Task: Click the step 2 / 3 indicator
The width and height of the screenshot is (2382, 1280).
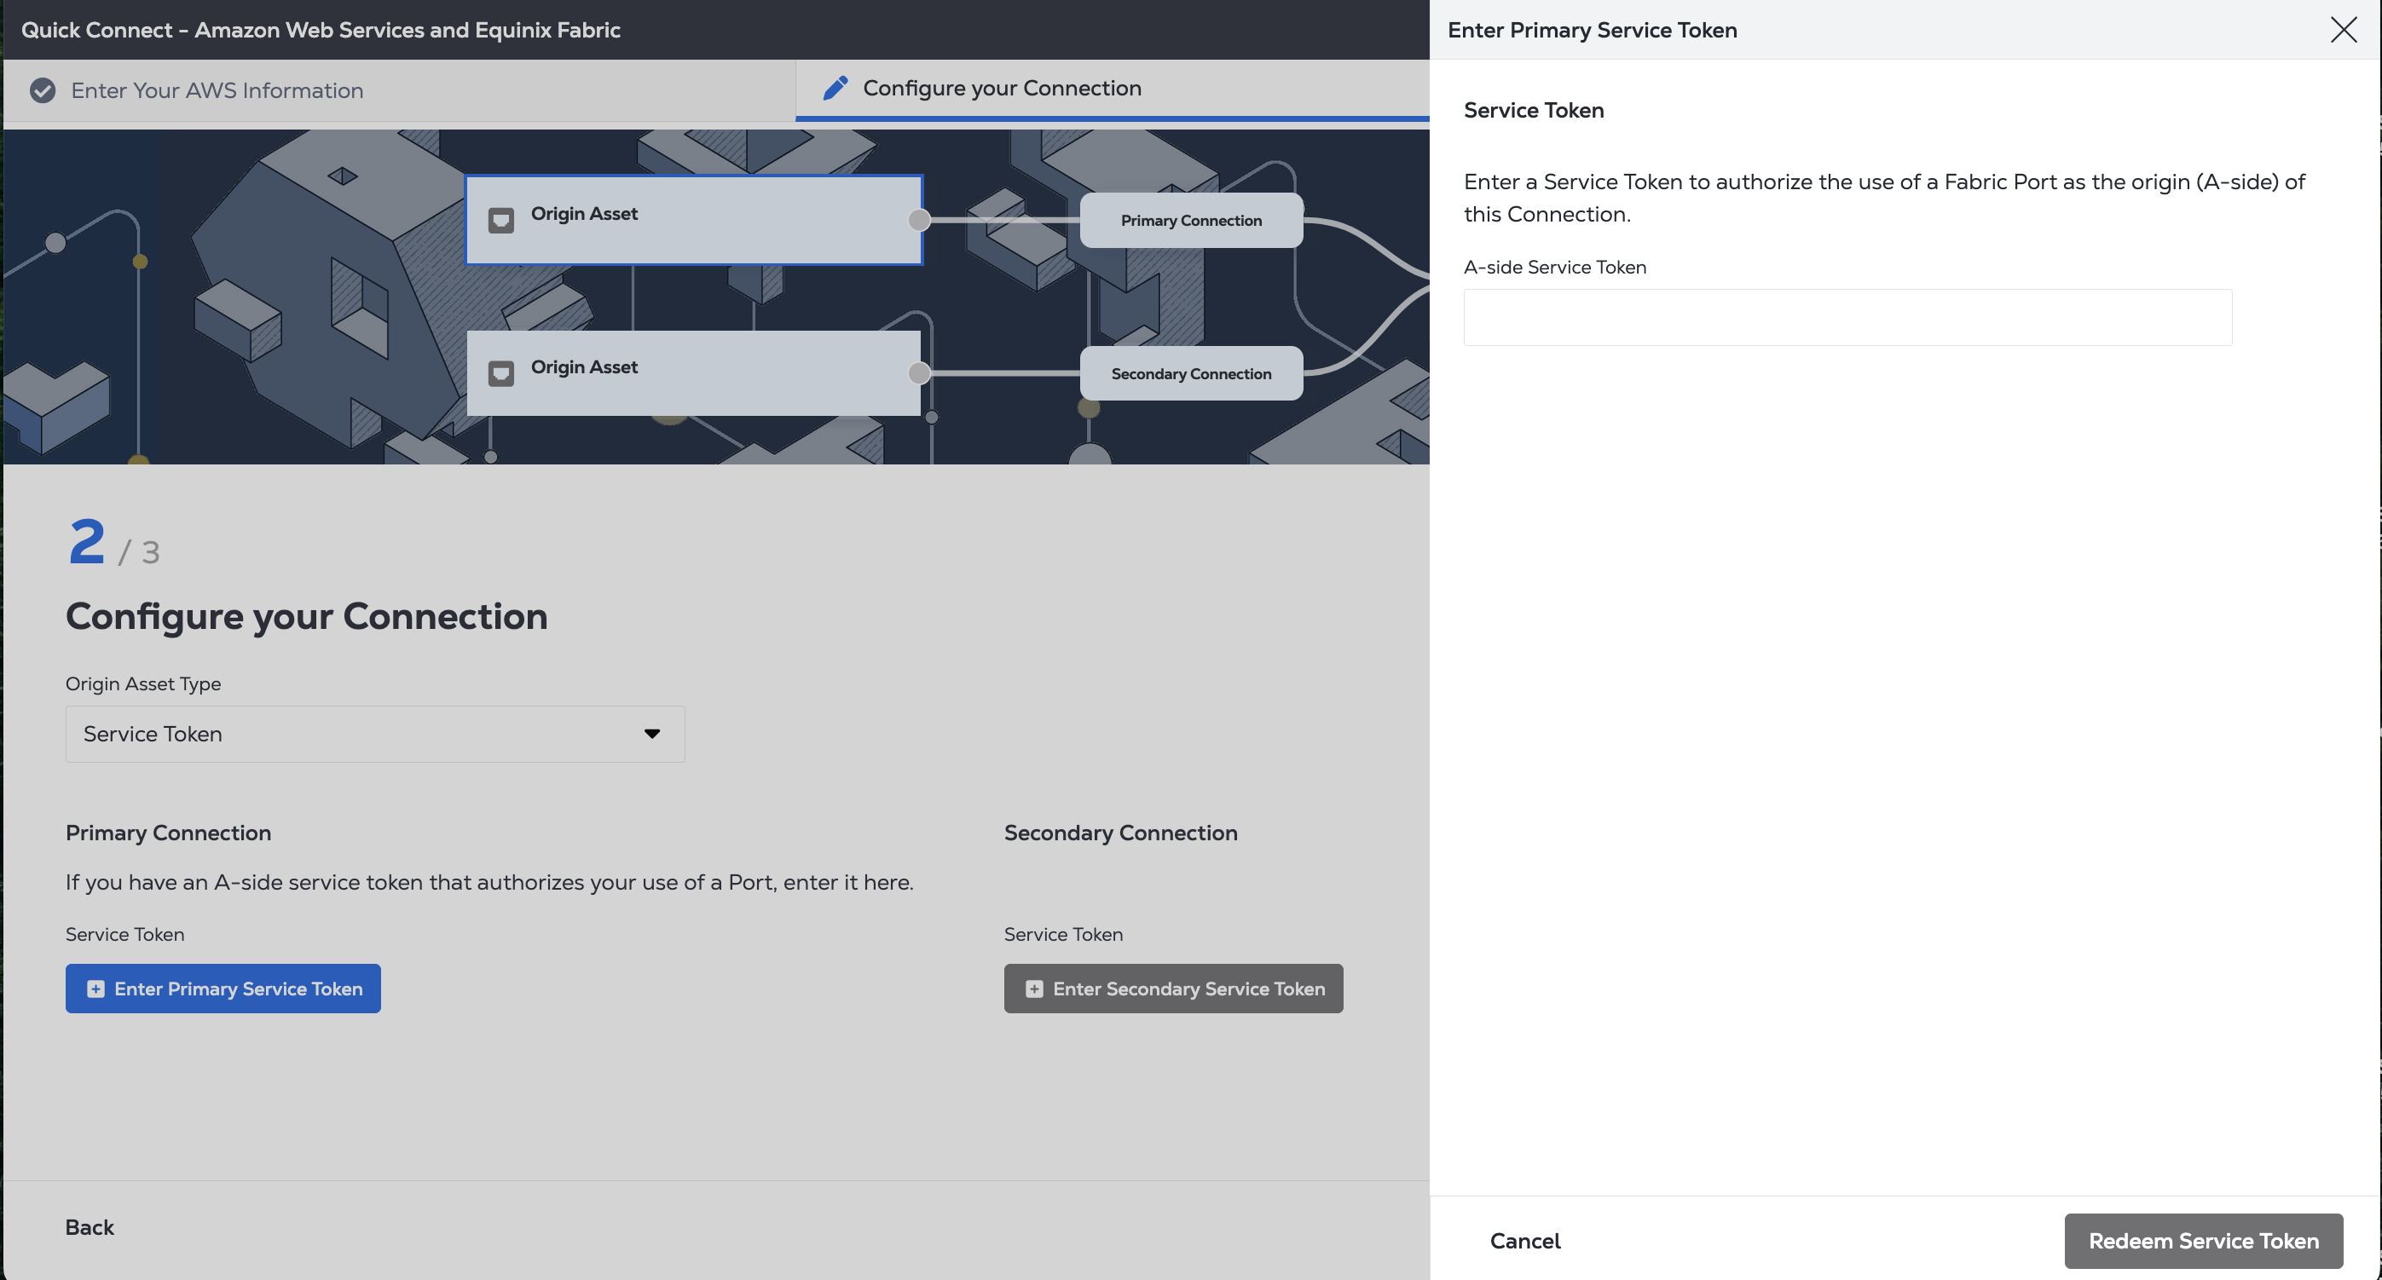Action: click(113, 543)
